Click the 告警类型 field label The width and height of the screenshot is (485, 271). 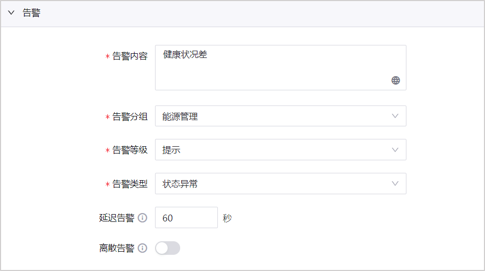click(x=130, y=184)
